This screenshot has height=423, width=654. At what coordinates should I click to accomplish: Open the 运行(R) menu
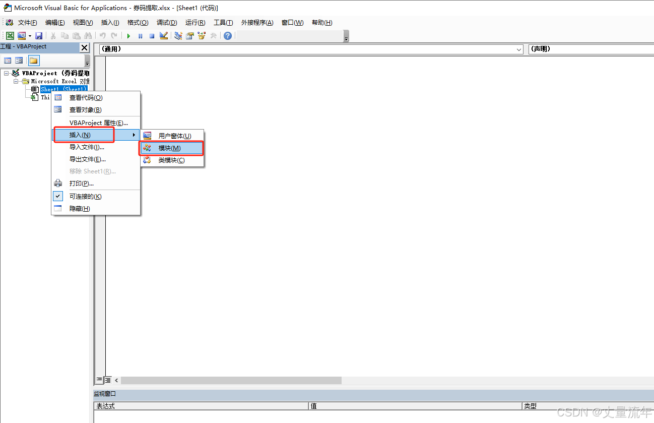(195, 22)
